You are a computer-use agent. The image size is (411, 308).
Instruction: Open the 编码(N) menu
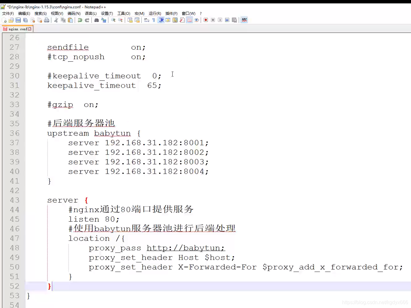tap(74, 14)
